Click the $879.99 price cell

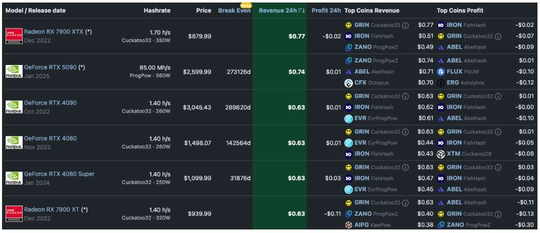coord(200,36)
